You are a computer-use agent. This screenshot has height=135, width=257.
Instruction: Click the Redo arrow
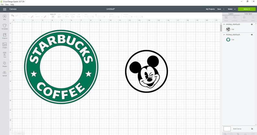[17, 16]
